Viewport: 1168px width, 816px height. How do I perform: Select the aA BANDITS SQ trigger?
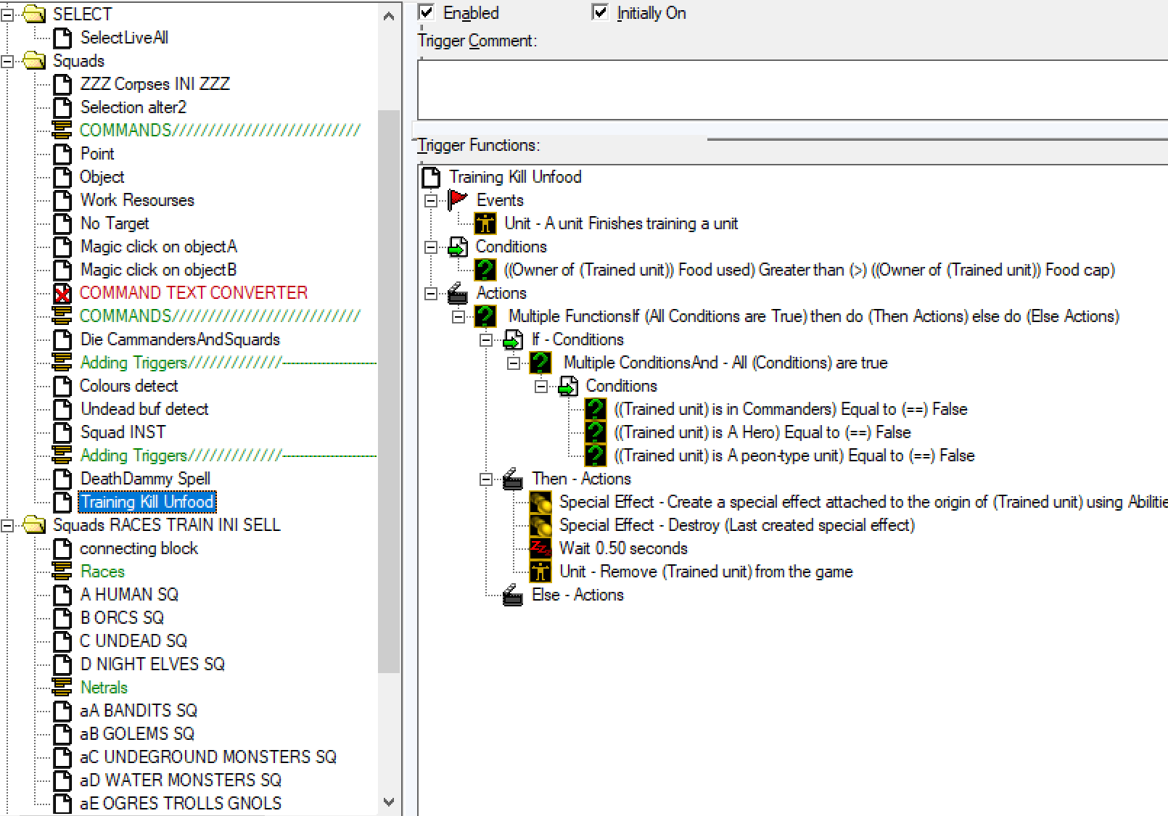[139, 711]
